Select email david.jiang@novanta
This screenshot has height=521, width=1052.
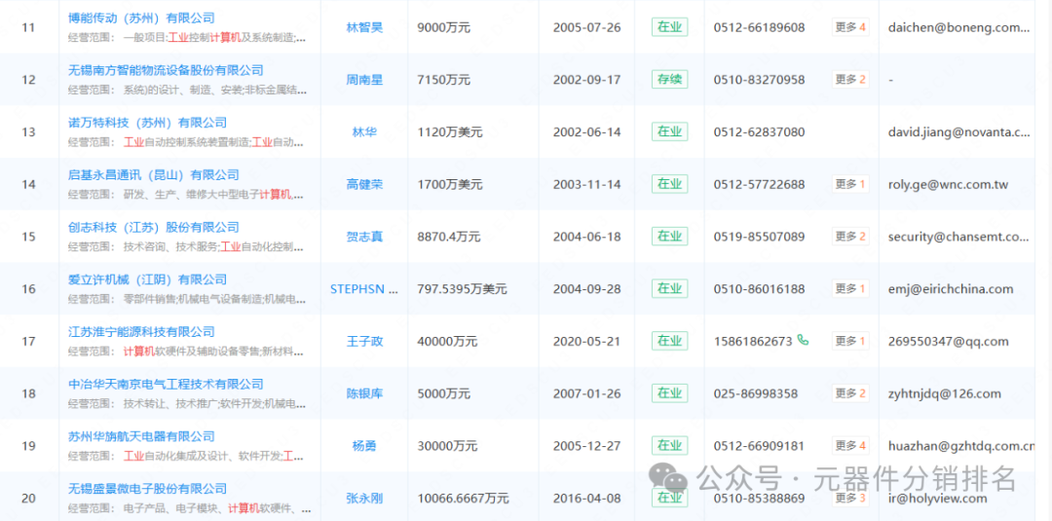[x=958, y=132]
